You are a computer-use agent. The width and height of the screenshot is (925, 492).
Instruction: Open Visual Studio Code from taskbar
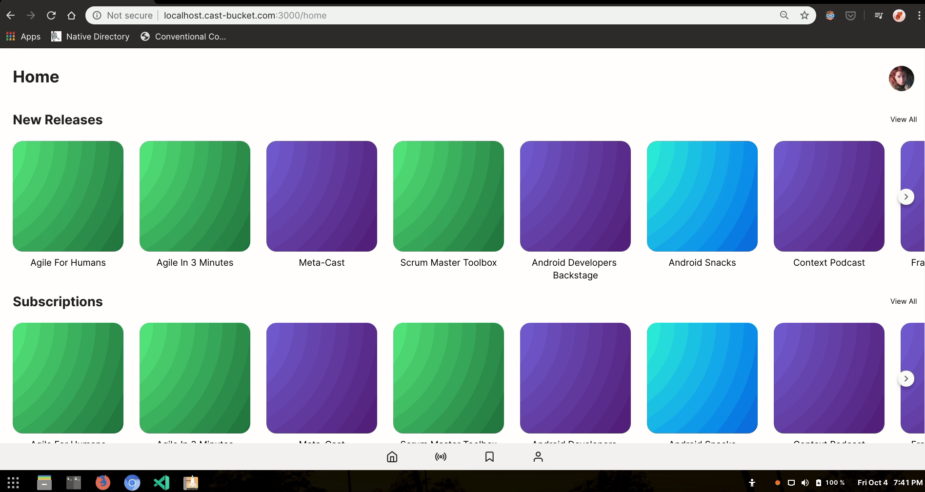pos(161,483)
